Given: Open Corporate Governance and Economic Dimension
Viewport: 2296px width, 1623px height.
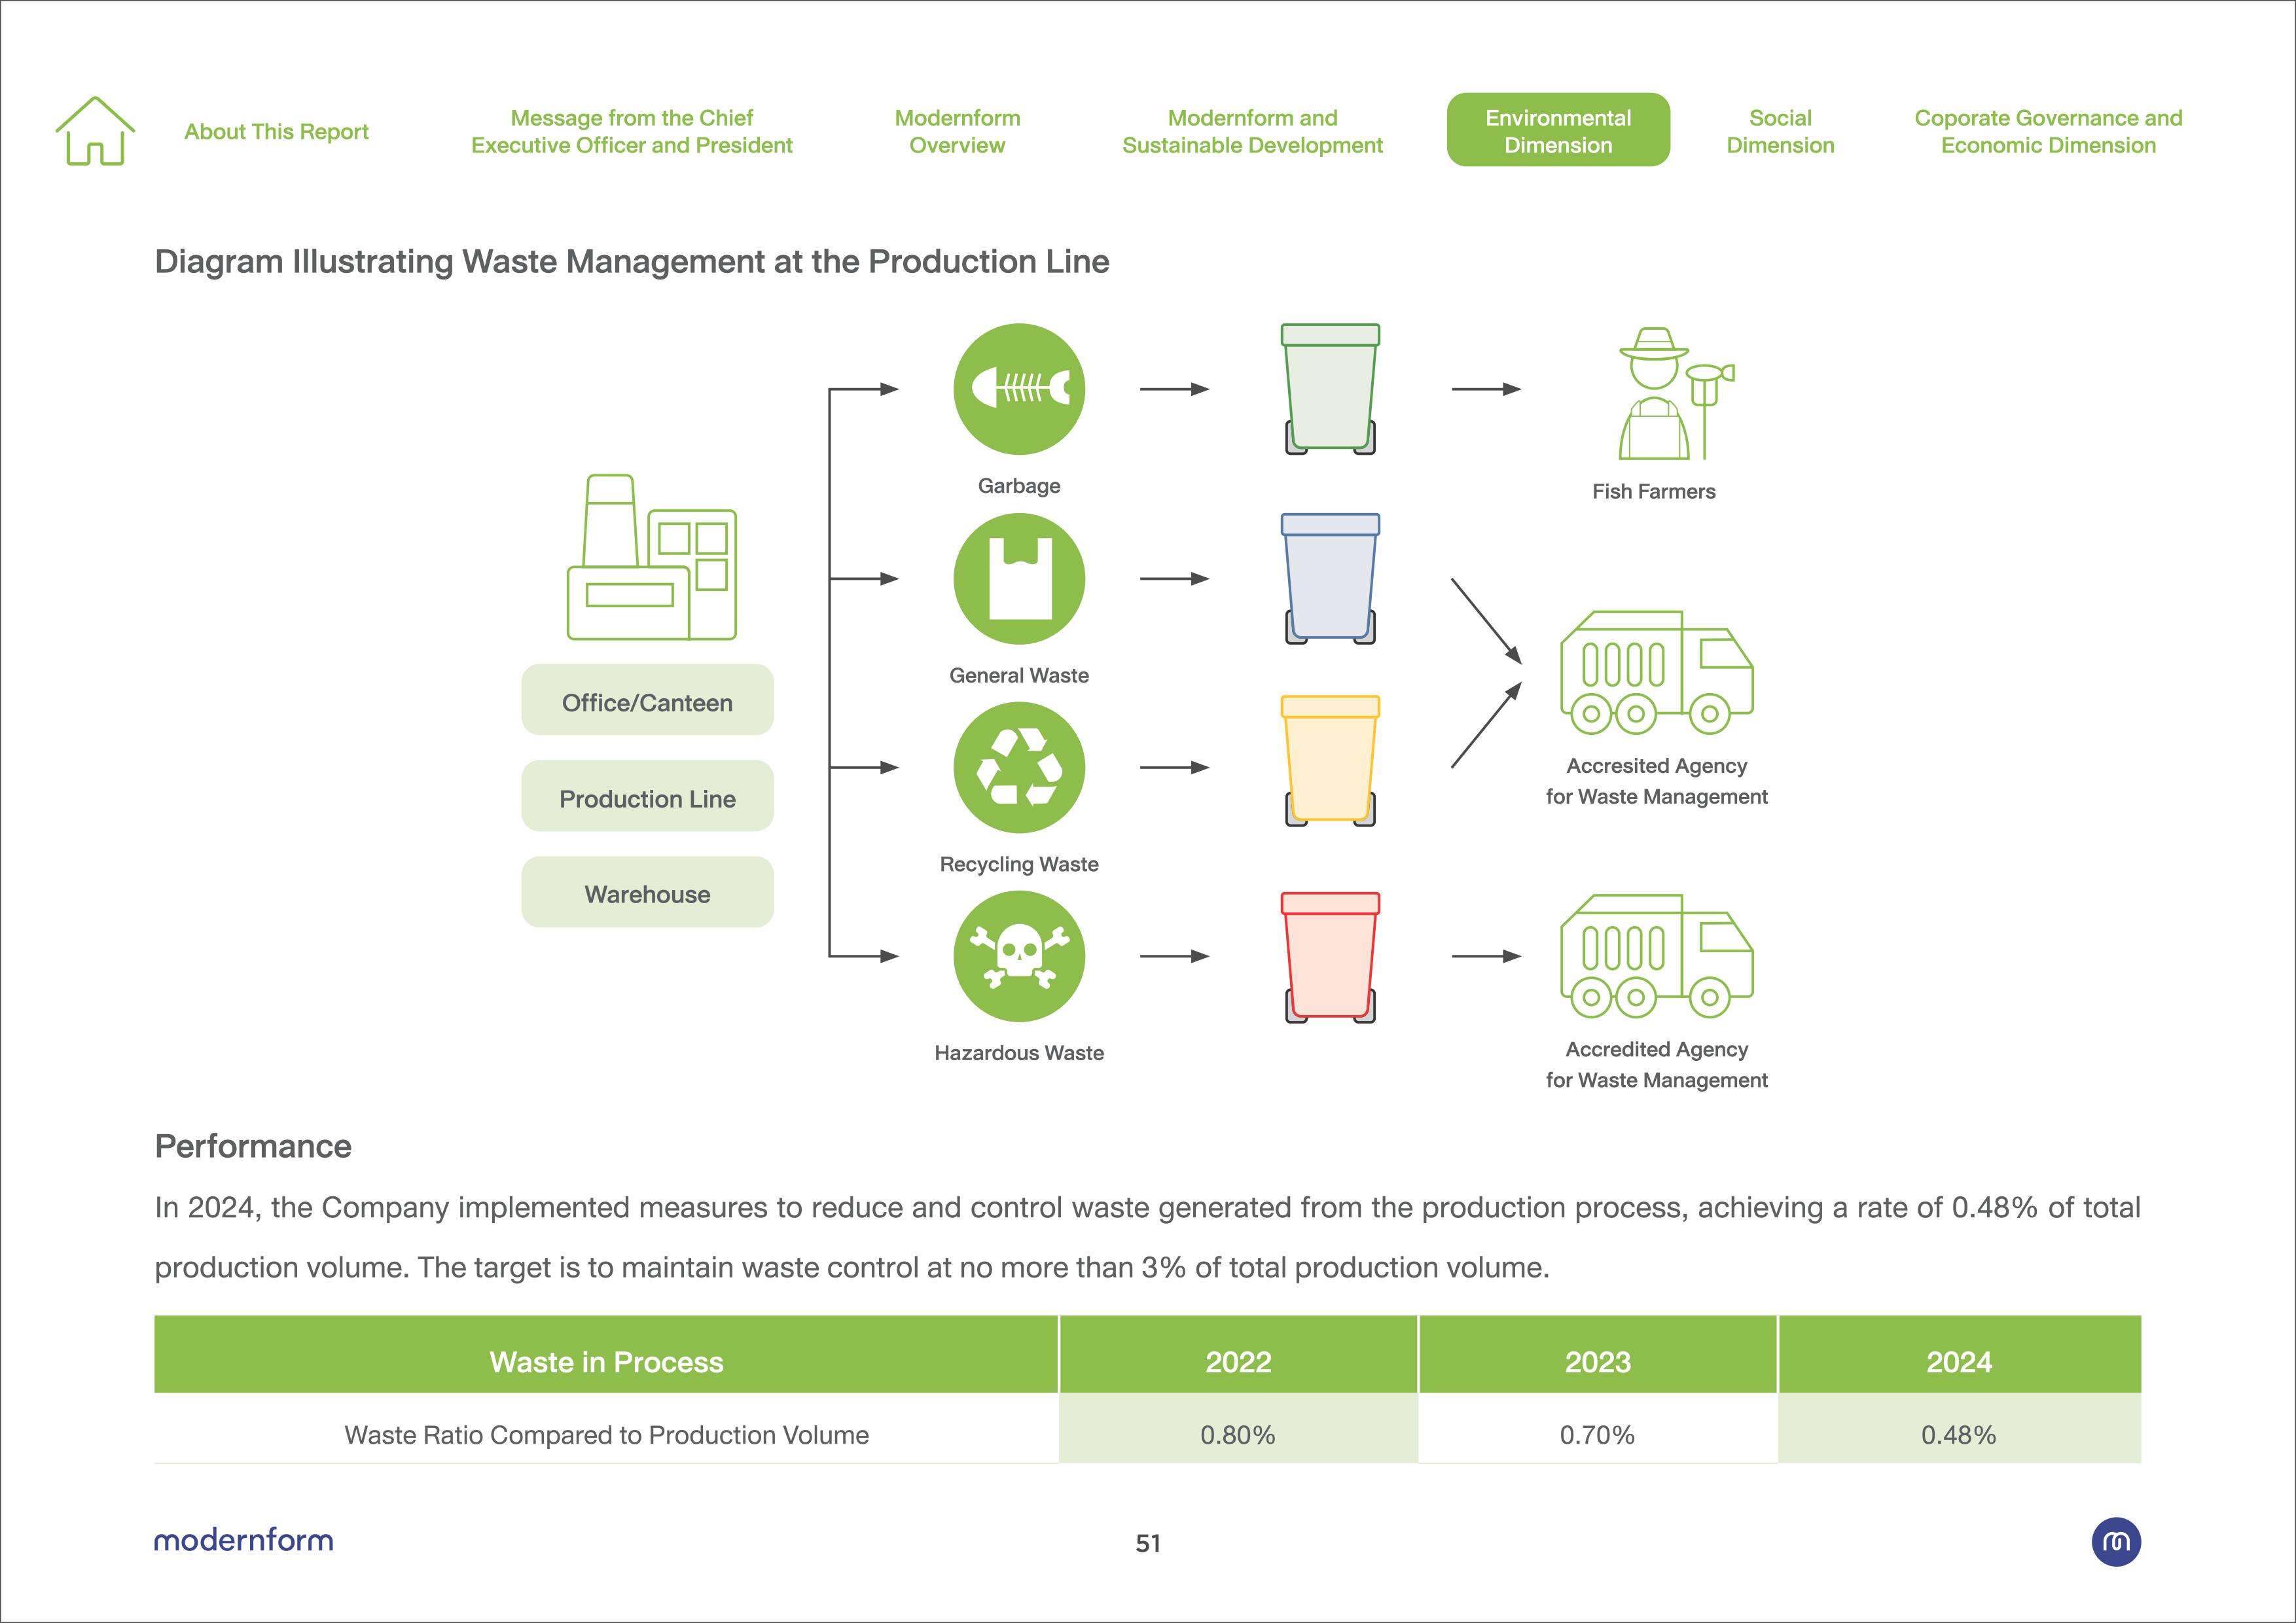Looking at the screenshot, I should coord(2047,132).
